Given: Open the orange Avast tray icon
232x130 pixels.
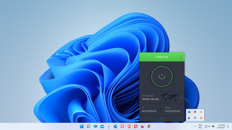Looking at the screenshot, I should tap(201, 118).
